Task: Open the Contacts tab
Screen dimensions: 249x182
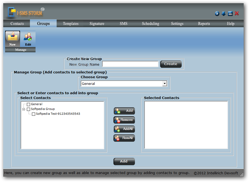Action: (17, 23)
